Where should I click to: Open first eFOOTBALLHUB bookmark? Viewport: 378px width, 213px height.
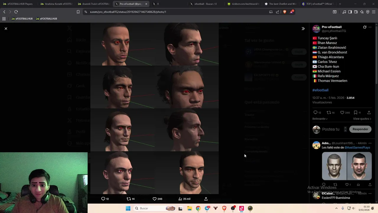22,19
